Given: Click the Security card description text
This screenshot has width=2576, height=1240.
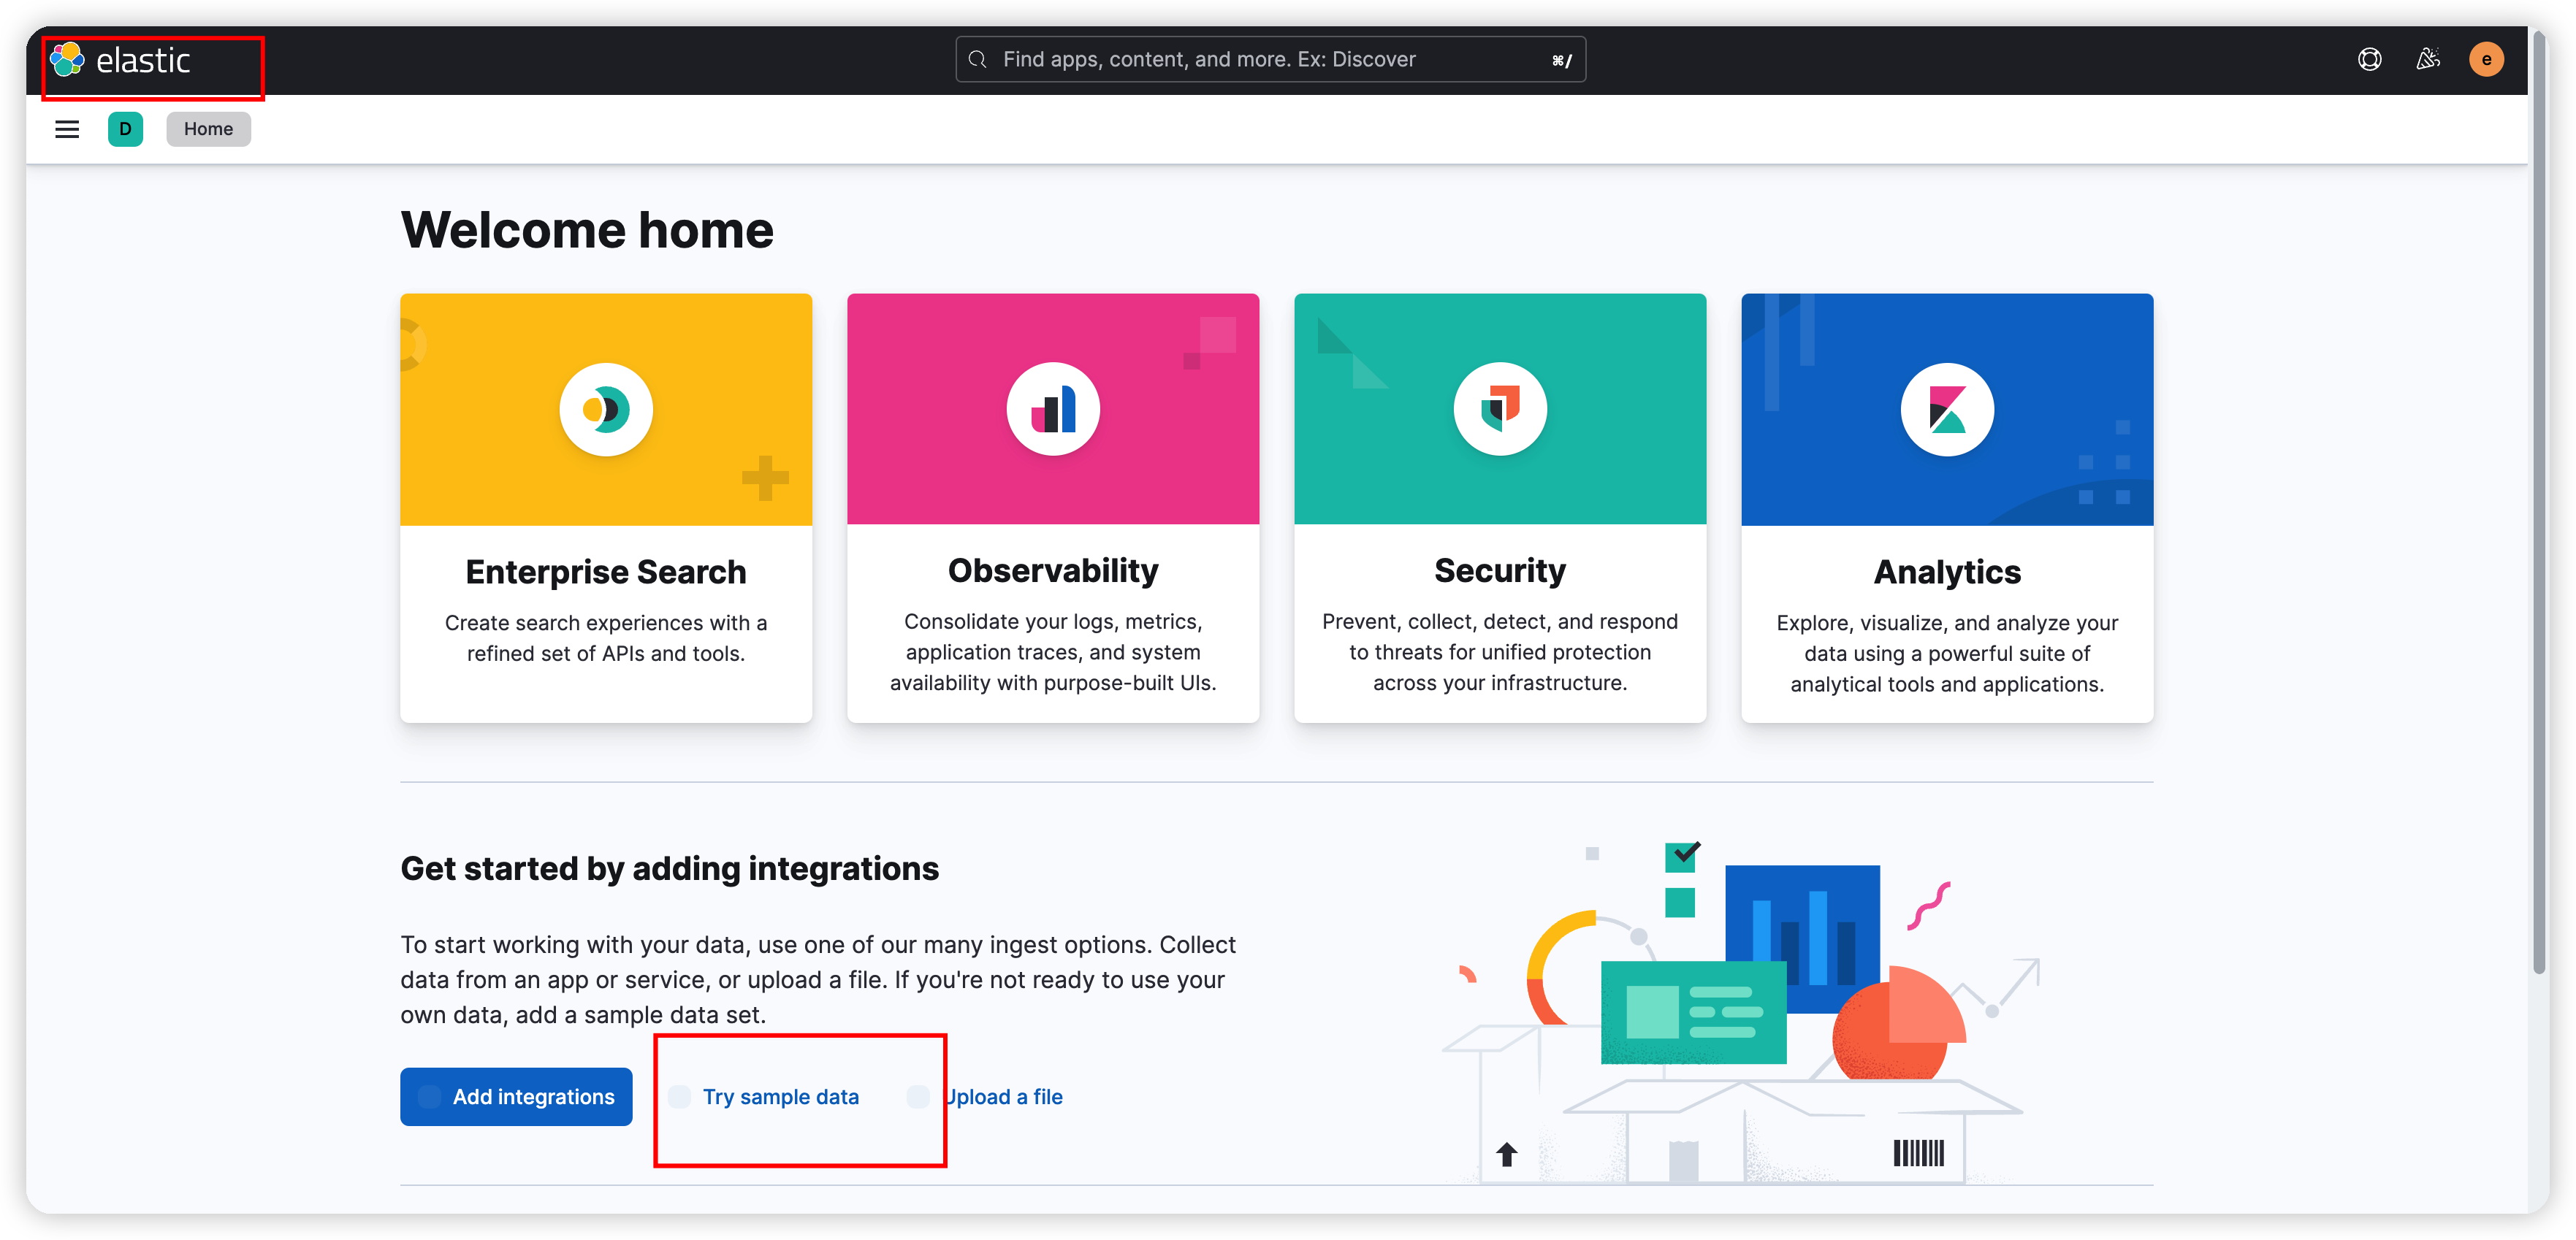Looking at the screenshot, I should pos(1500,652).
